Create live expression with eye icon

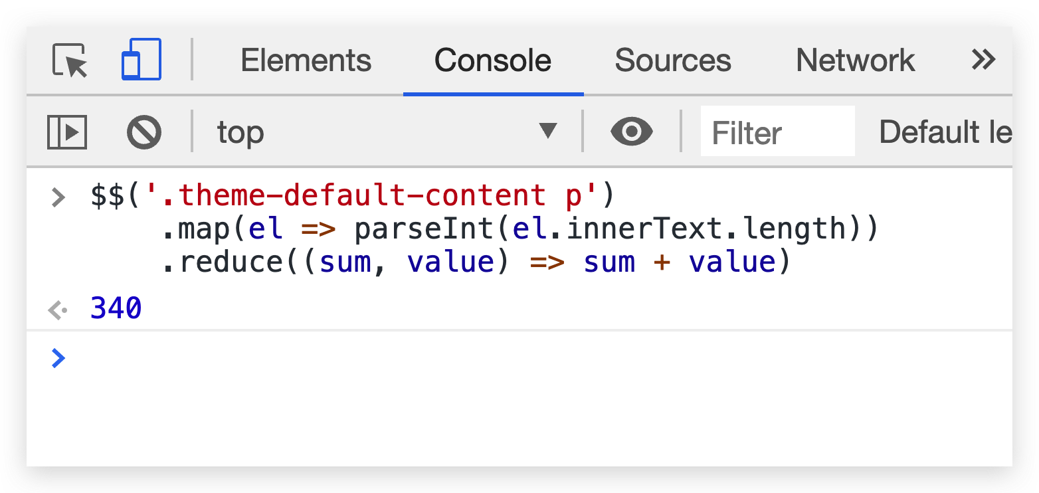point(632,132)
